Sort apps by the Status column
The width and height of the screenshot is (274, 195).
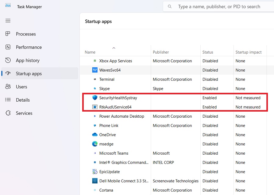pos(208,52)
